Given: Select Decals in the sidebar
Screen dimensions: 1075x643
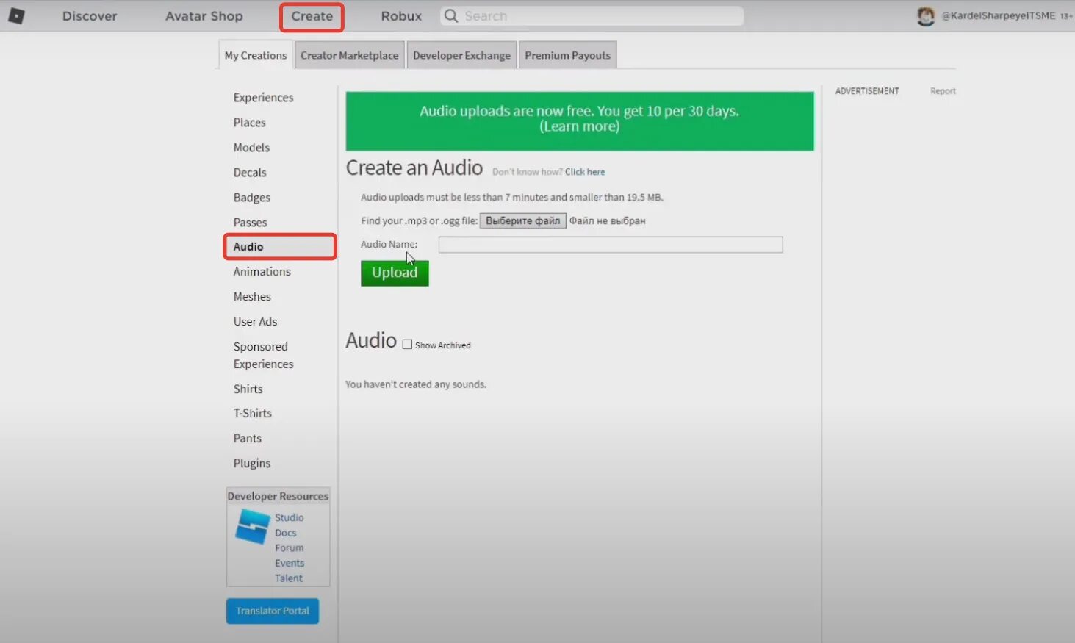Looking at the screenshot, I should point(250,173).
